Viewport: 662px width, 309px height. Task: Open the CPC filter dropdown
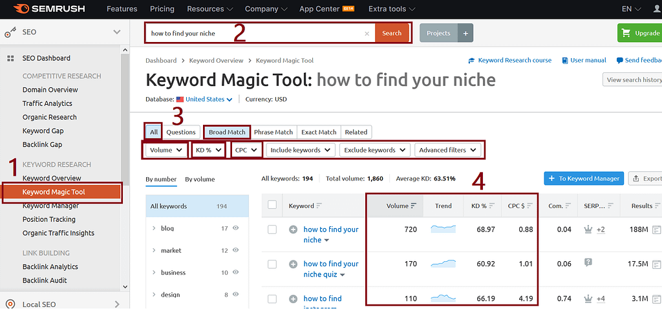tap(246, 150)
